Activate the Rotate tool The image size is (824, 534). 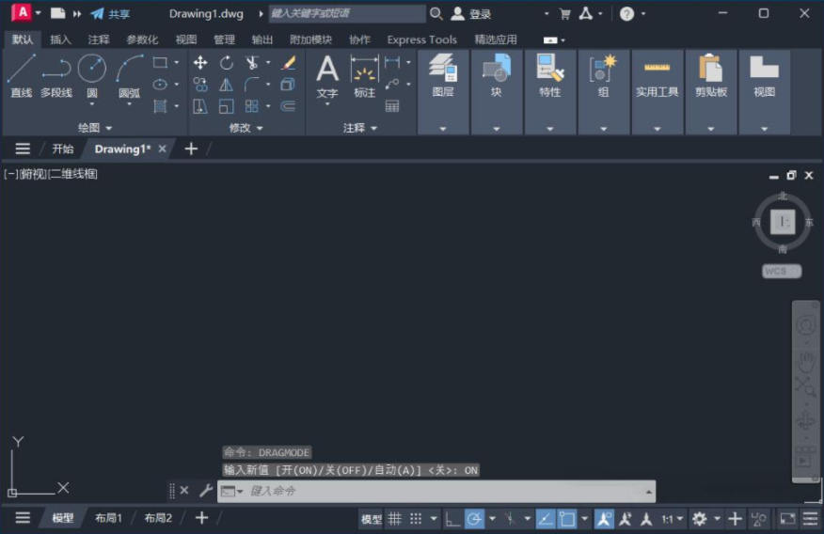[x=227, y=62]
